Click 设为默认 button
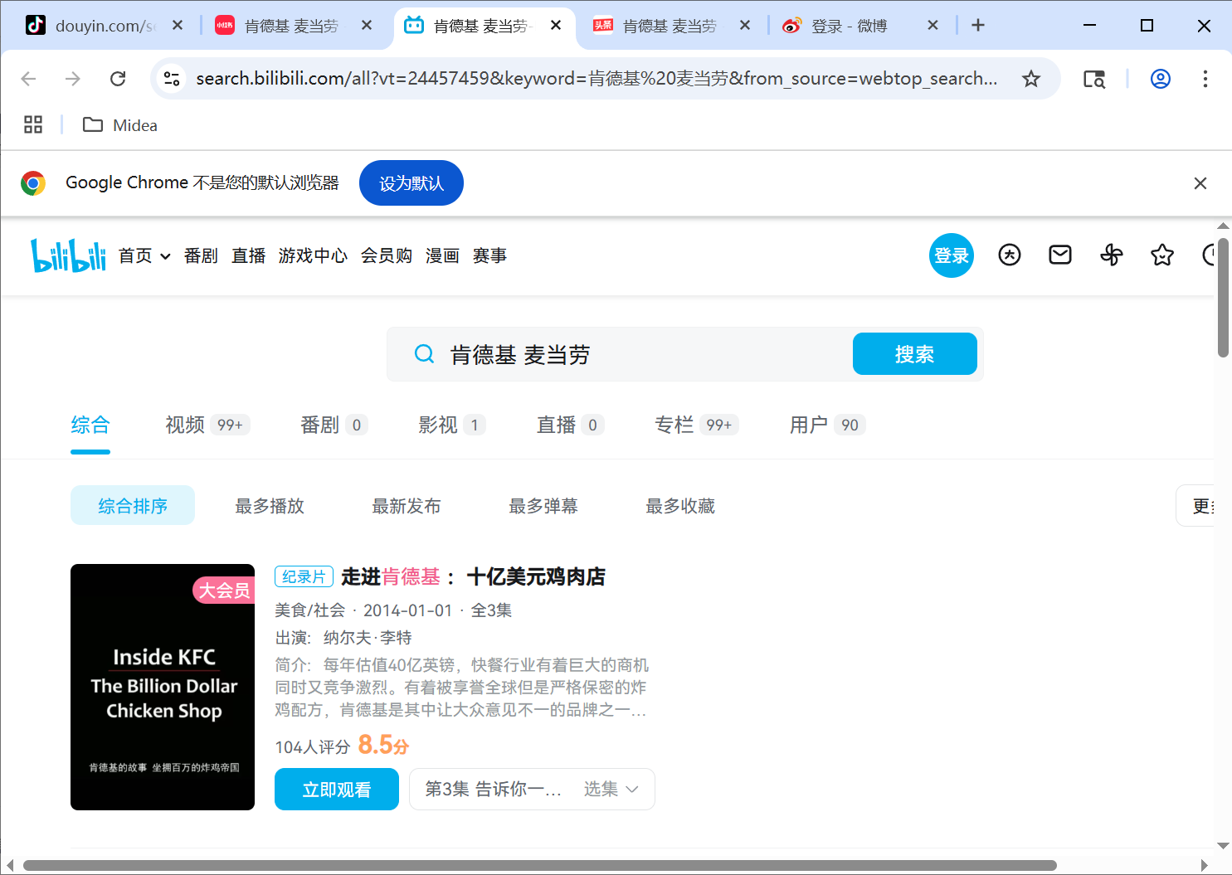The height and width of the screenshot is (875, 1232). pyautogui.click(x=411, y=183)
